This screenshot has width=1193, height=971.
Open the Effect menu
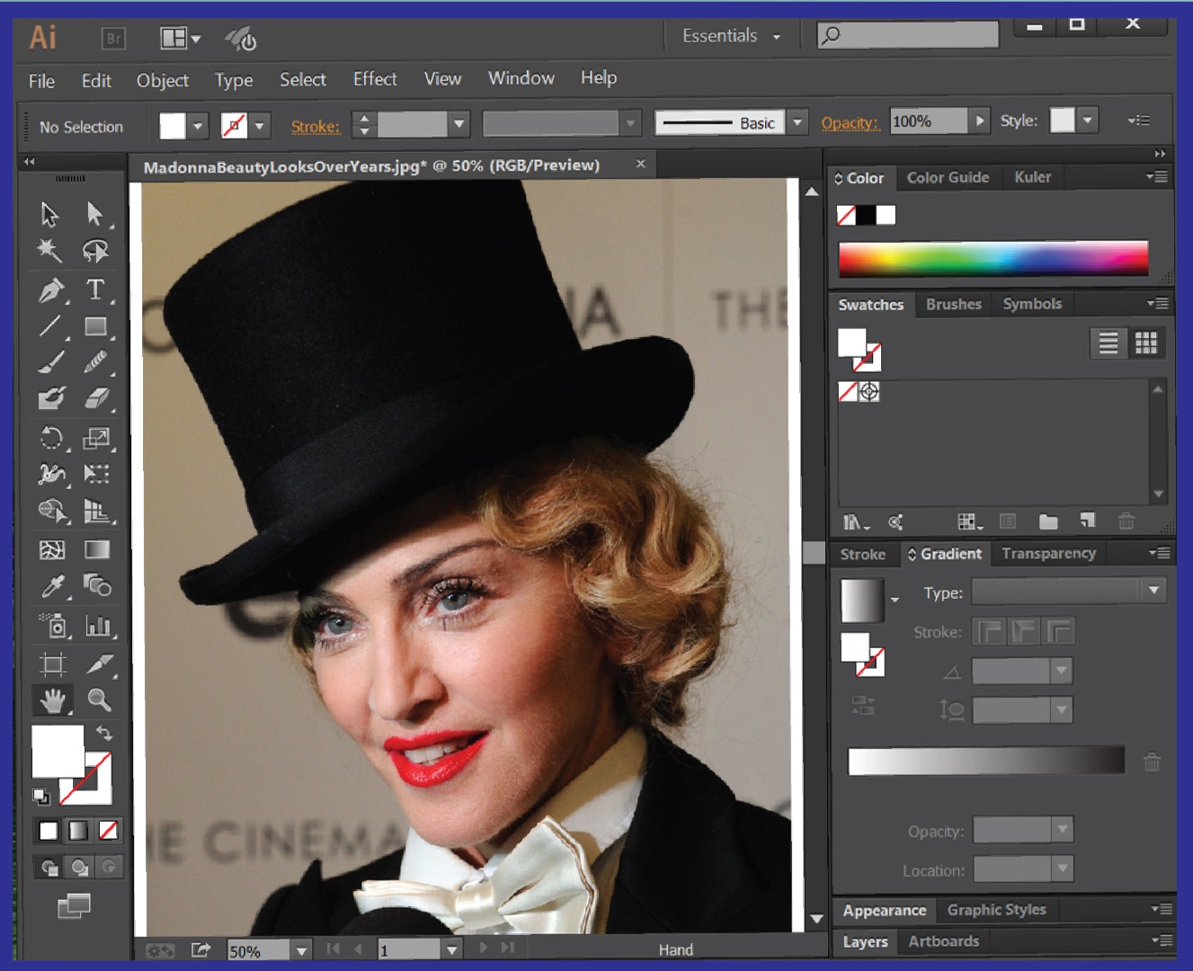[x=375, y=79]
